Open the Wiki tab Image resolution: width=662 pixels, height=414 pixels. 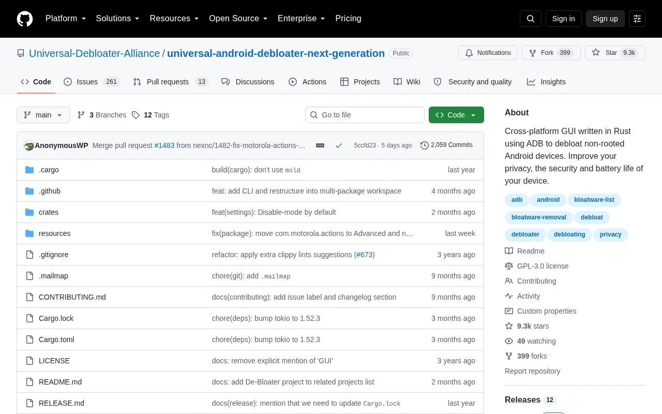click(x=407, y=82)
